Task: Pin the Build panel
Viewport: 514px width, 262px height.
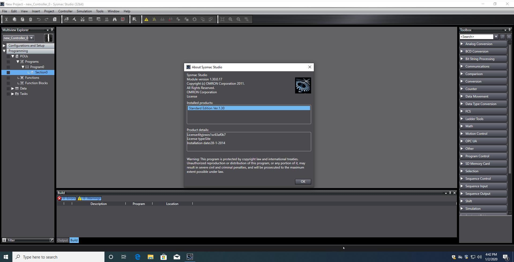Action: coord(450,193)
